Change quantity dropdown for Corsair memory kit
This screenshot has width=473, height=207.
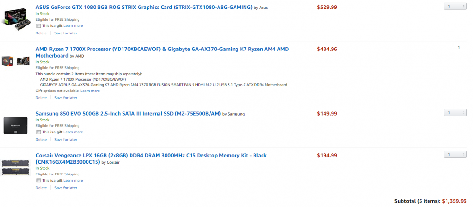pos(455,154)
